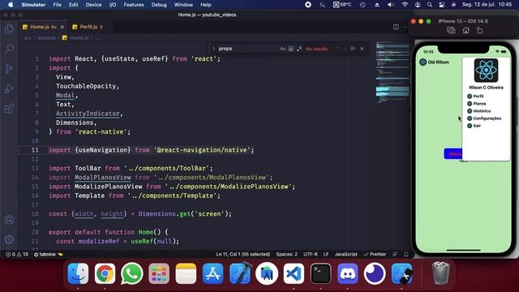Image resolution: width=519 pixels, height=292 pixels.
Task: Tap the React logo profile picture
Action: tap(486, 71)
